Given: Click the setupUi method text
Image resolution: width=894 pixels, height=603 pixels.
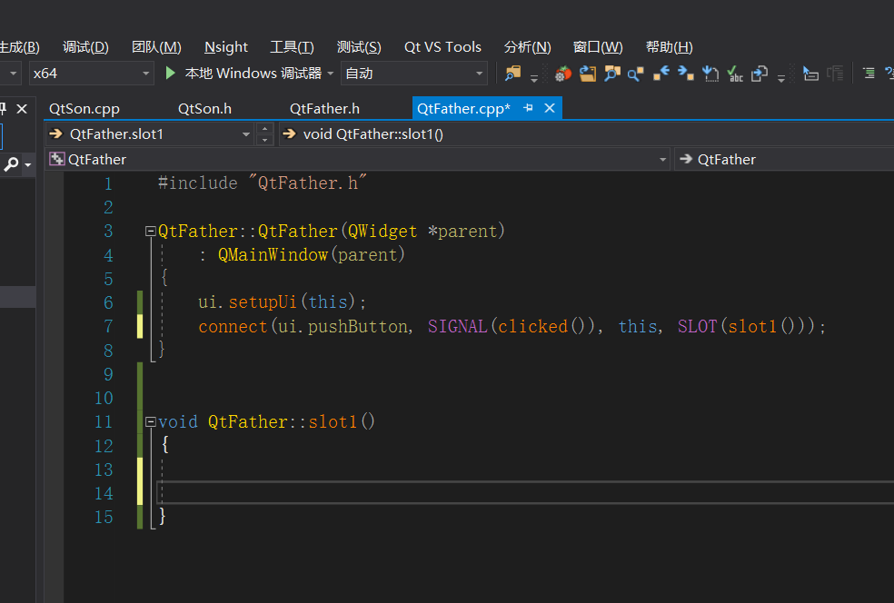Looking at the screenshot, I should tap(263, 302).
